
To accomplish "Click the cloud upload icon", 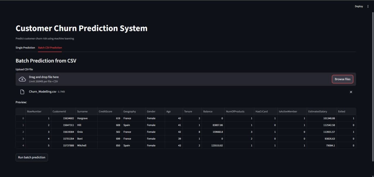I will [x=22, y=79].
